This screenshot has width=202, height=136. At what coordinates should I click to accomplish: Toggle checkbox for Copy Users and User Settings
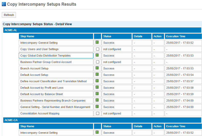coord(97,49)
